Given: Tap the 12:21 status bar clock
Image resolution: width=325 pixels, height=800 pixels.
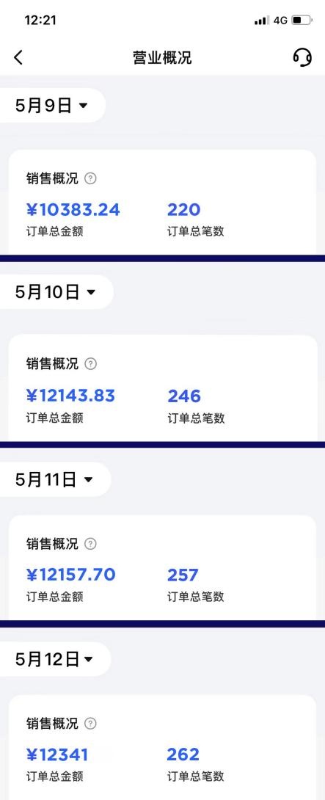Looking at the screenshot, I should (x=40, y=21).
